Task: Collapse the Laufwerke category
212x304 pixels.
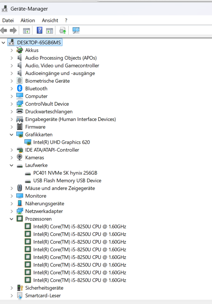Action: pyautogui.click(x=12, y=165)
